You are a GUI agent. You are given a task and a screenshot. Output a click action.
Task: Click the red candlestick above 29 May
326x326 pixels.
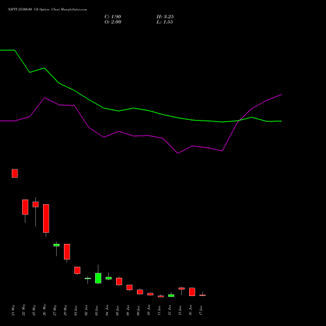coord(67,252)
